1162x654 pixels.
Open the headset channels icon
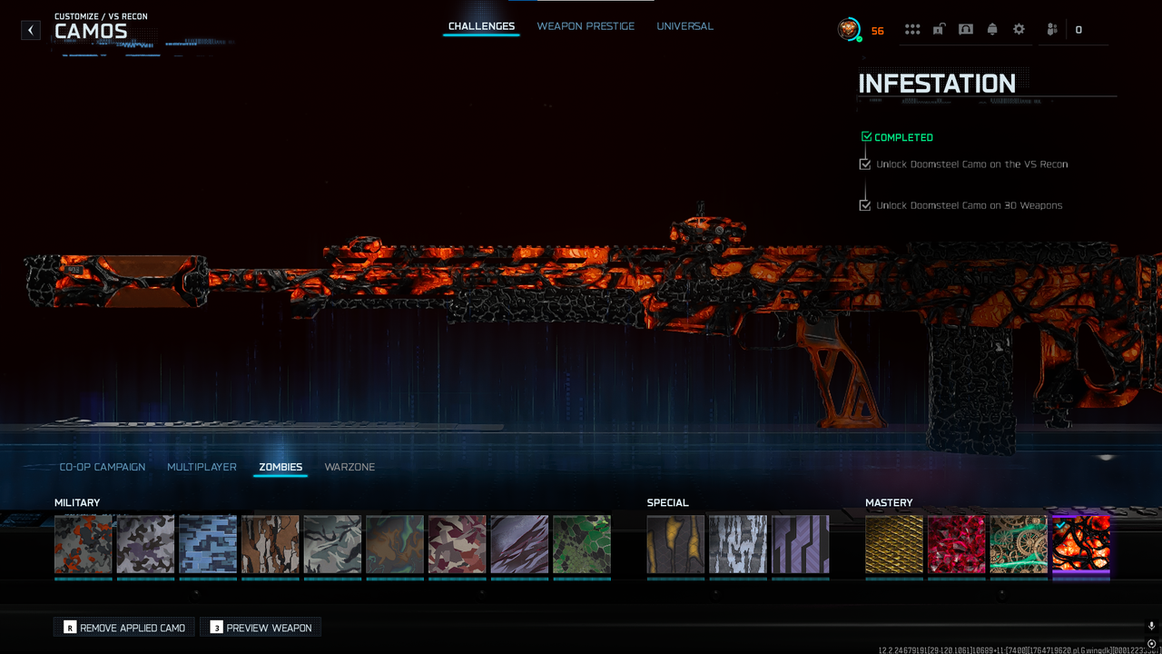(x=966, y=29)
